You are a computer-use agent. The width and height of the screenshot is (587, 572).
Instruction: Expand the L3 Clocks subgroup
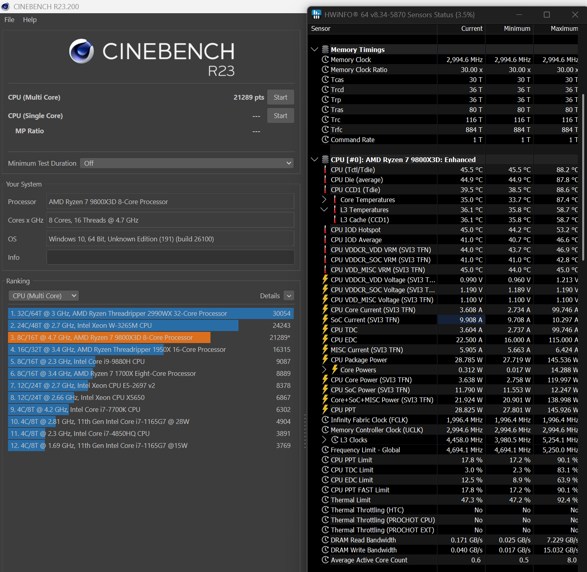point(324,440)
